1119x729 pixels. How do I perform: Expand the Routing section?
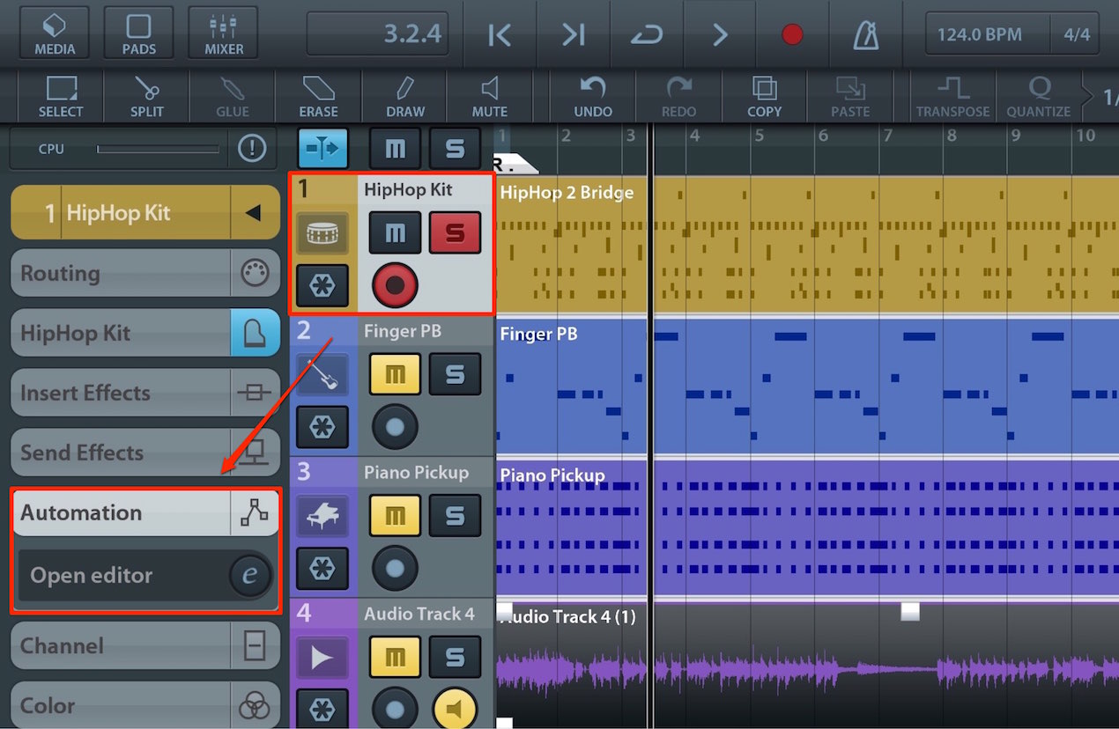point(145,273)
